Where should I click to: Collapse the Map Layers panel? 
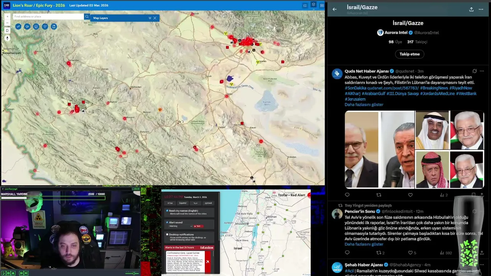150,18
